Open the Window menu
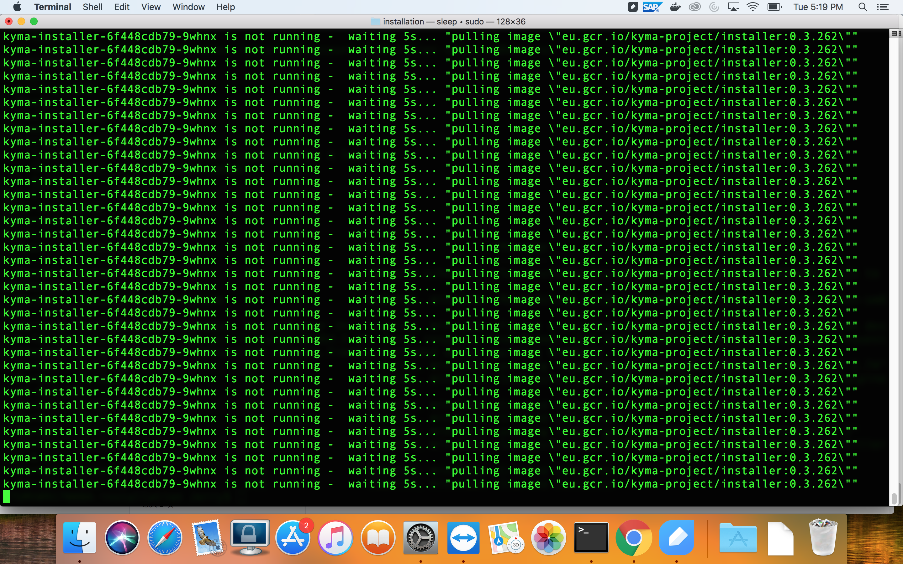This screenshot has width=903, height=564. click(188, 7)
